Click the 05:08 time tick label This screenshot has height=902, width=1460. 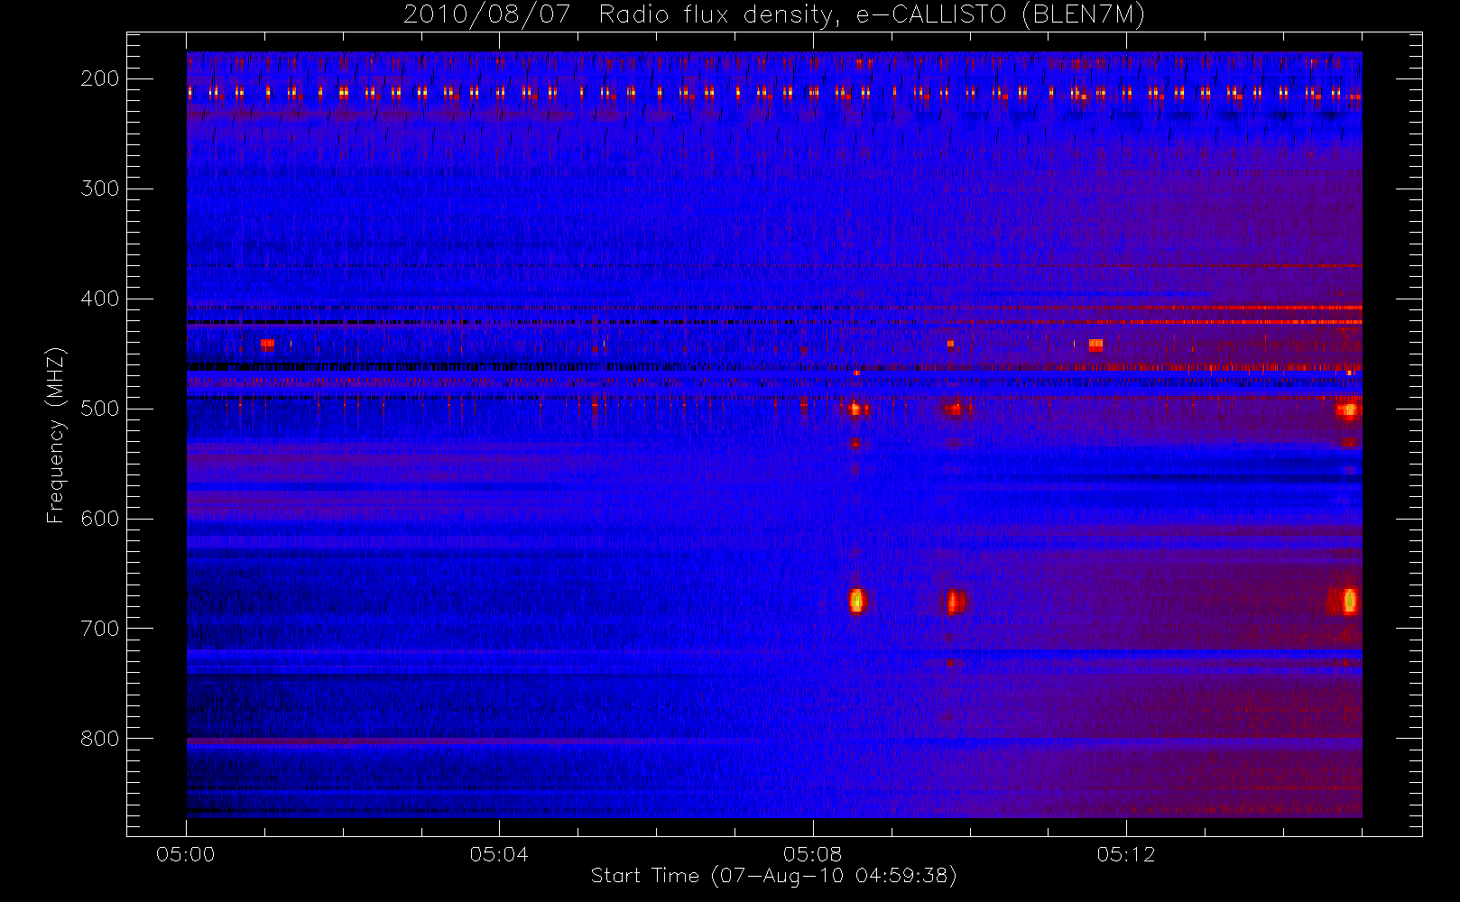tap(812, 854)
